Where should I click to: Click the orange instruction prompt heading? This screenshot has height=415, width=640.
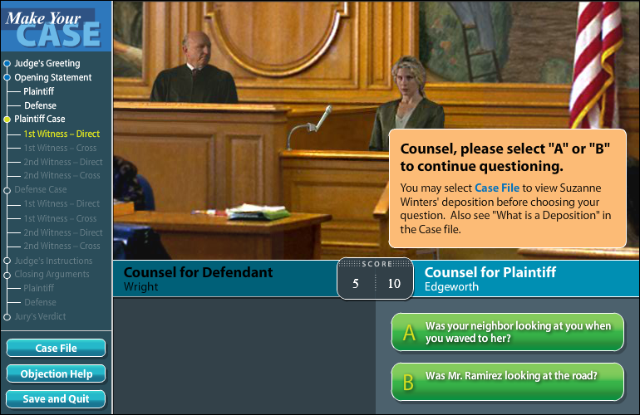(x=505, y=158)
